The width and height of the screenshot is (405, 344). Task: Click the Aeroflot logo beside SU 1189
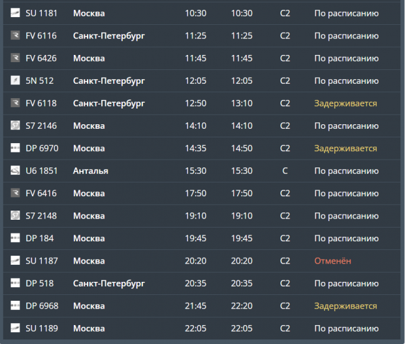15,328
